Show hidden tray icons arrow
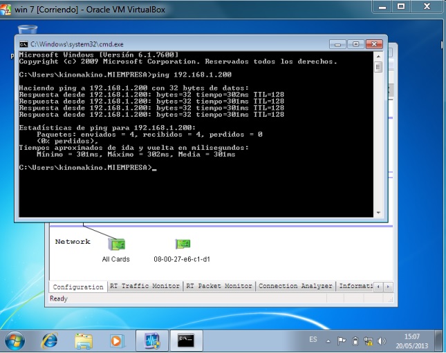 pos(328,341)
